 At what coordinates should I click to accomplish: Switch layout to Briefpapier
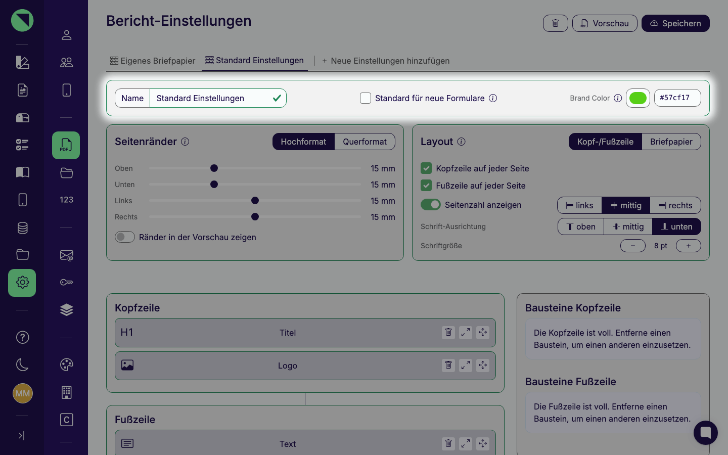click(x=671, y=142)
